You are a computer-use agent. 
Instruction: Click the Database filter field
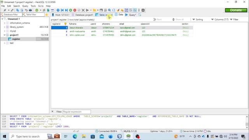pyautogui.click(x=11, y=15)
